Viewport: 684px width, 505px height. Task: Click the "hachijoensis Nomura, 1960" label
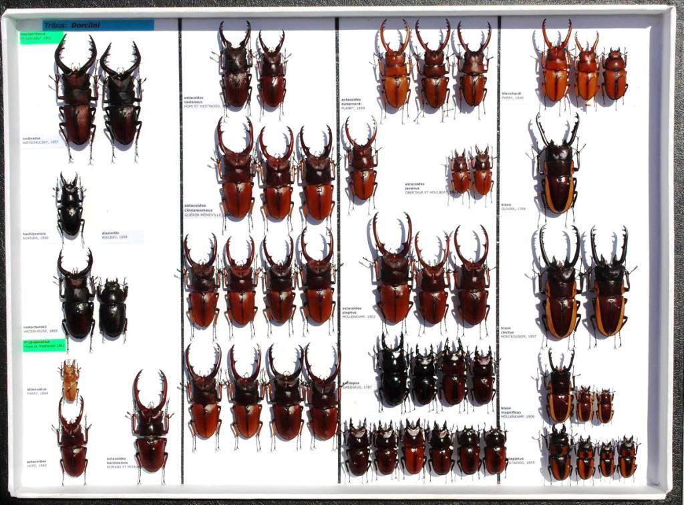click(x=36, y=235)
